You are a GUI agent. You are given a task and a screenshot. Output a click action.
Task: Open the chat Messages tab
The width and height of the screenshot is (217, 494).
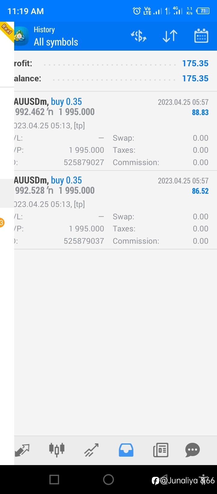pyautogui.click(x=193, y=450)
